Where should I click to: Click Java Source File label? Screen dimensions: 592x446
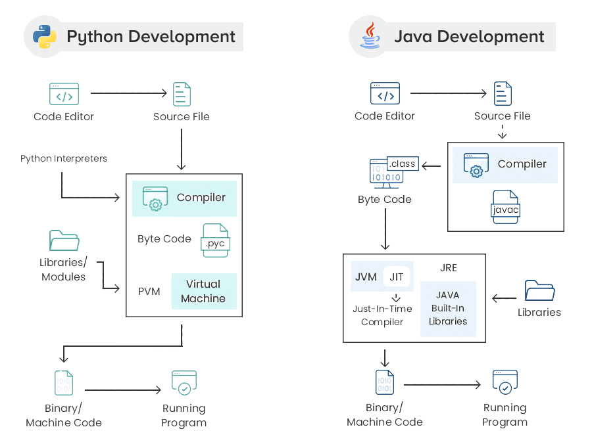click(x=503, y=116)
